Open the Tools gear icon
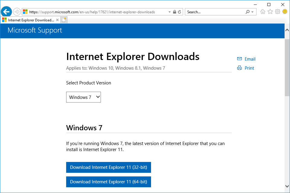290x193 pixels. click(278, 12)
